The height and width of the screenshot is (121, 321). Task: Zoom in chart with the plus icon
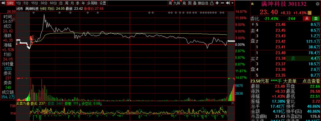(217, 3)
